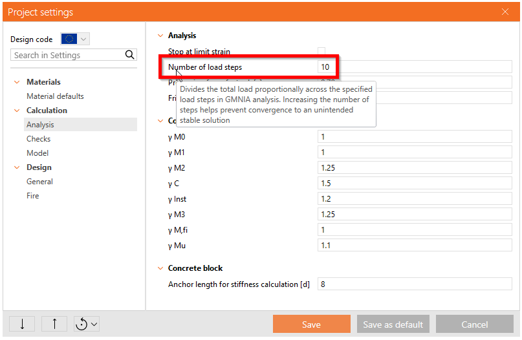Screen dimensions: 522x340
Task: Edit the γ M3 value field
Action: coord(415,214)
